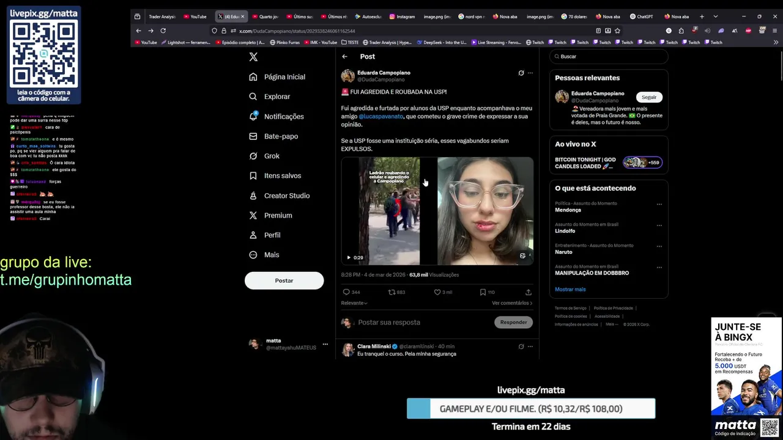
Task: Open options for the Mendonça trend
Action: tap(659, 204)
